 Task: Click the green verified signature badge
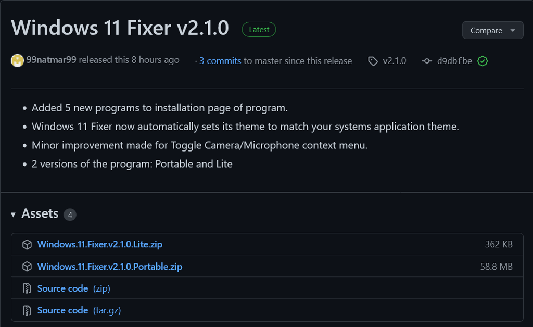(483, 61)
